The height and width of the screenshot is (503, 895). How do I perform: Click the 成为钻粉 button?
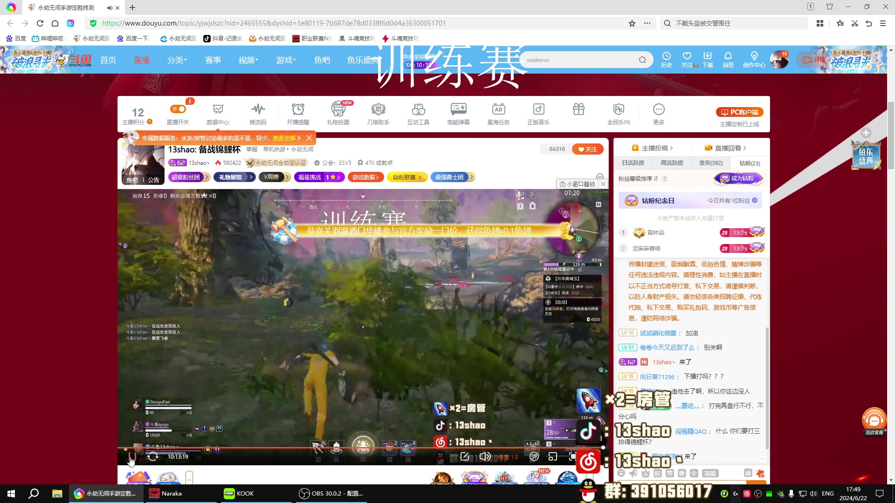739,178
